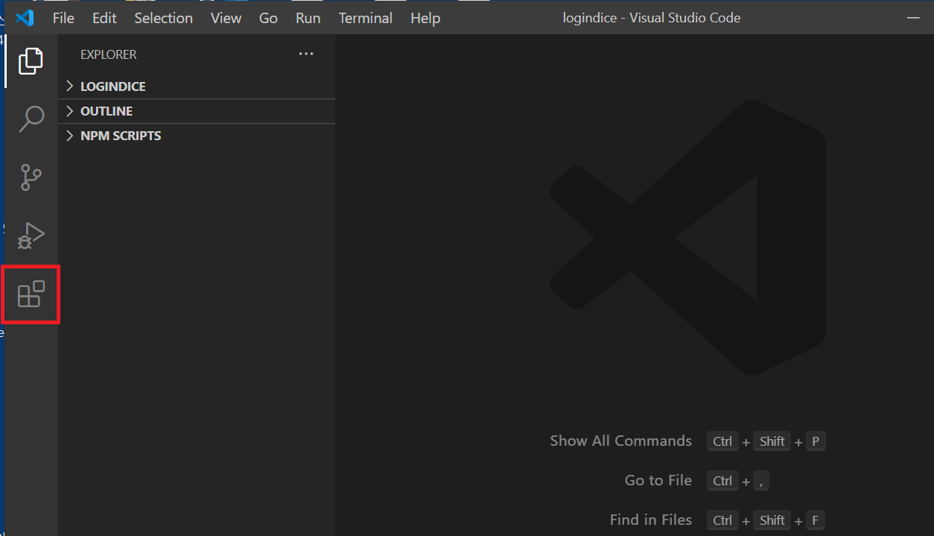Click the comma key hint for Go to File
The image size is (934, 536).
(761, 481)
